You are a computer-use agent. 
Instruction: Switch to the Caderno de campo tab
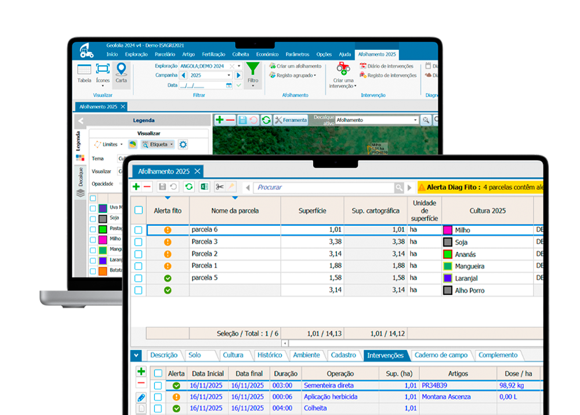[x=442, y=355]
